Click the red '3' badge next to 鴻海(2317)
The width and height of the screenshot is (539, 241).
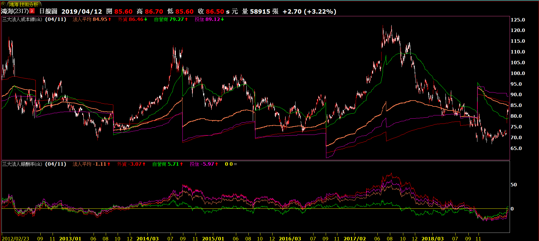pyautogui.click(x=32, y=11)
